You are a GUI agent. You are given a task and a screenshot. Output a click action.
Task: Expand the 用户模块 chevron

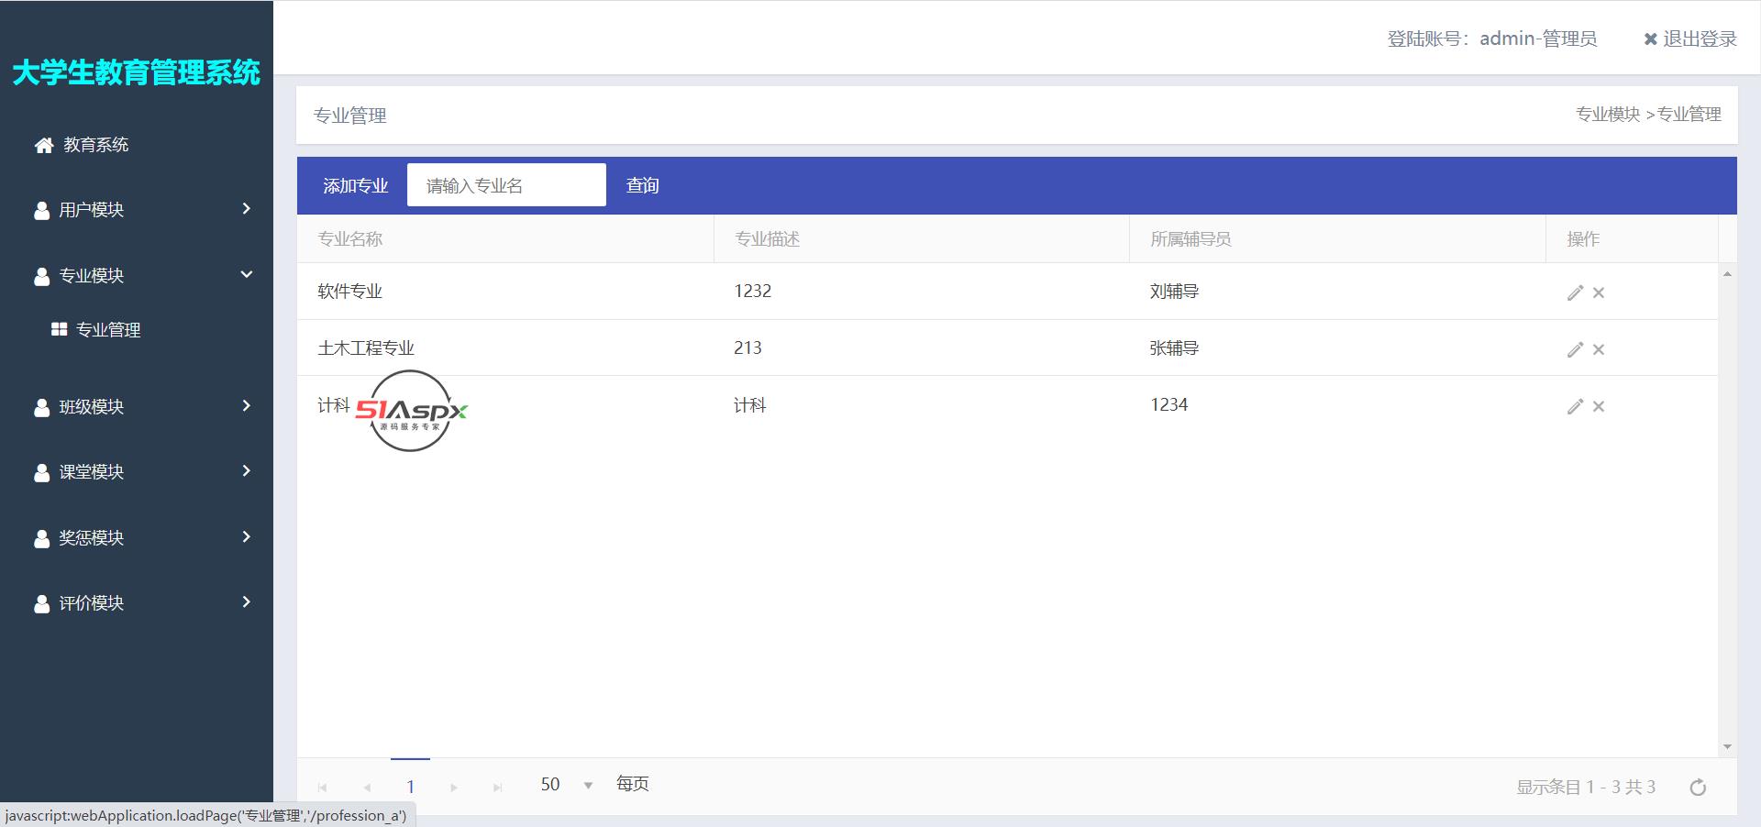246,209
